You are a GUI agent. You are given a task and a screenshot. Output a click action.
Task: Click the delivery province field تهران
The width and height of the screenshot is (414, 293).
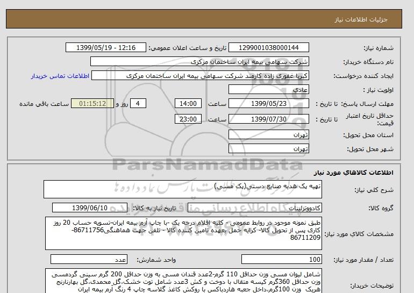point(268,134)
